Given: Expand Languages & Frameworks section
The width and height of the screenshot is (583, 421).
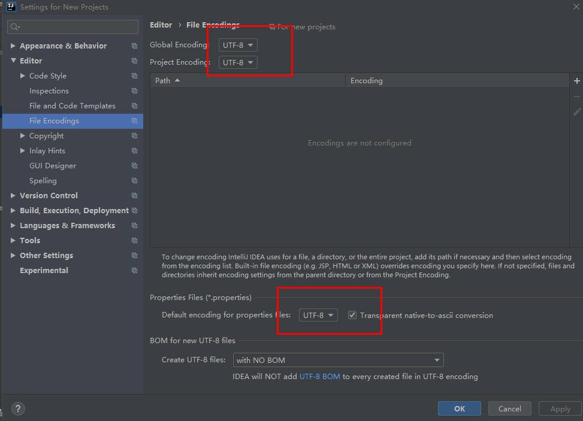Looking at the screenshot, I should pyautogui.click(x=13, y=226).
